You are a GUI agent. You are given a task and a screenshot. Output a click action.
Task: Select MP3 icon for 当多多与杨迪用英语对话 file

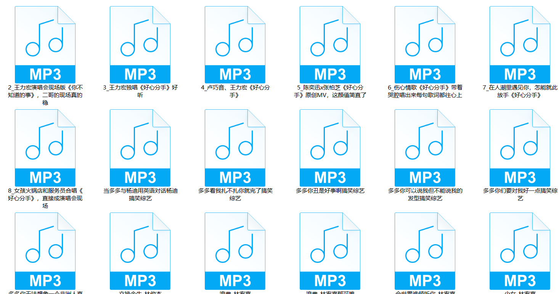point(140,148)
